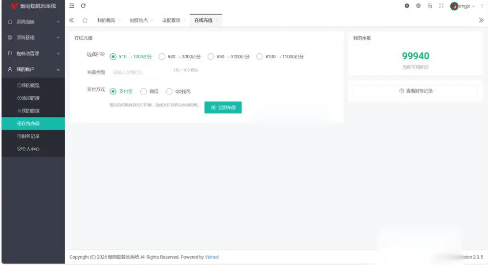Expand the 蜘蛛池管理 menu chevron
489x265 pixels.
[58, 53]
